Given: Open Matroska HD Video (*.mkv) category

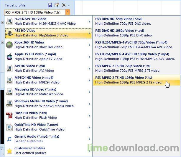Looking at the screenshot, I should tap(48, 92).
